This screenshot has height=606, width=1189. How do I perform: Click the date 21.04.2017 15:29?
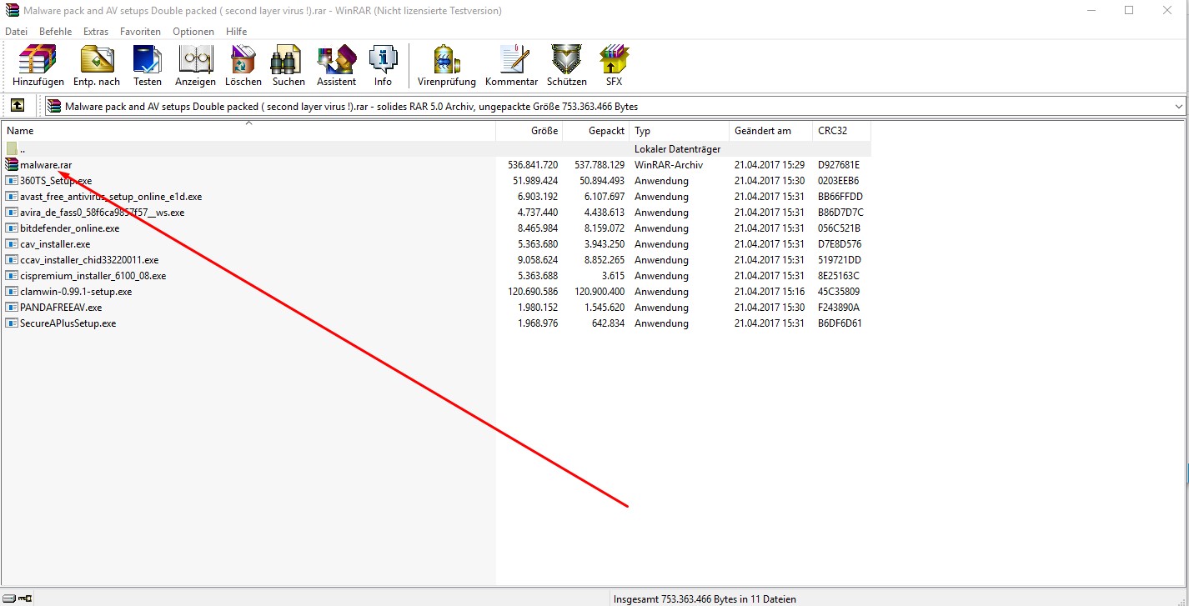[770, 165]
